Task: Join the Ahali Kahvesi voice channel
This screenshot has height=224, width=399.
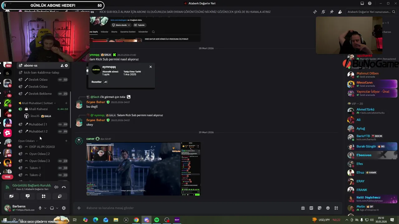Action: (x=43, y=109)
